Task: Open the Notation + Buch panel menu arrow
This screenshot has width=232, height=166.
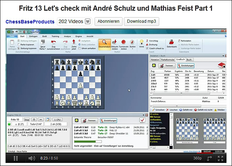Action: (x=223, y=56)
